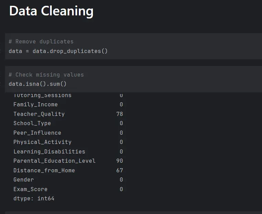The image size is (262, 214).
Task: Click the Family_Income output row label
Action: (x=35, y=105)
